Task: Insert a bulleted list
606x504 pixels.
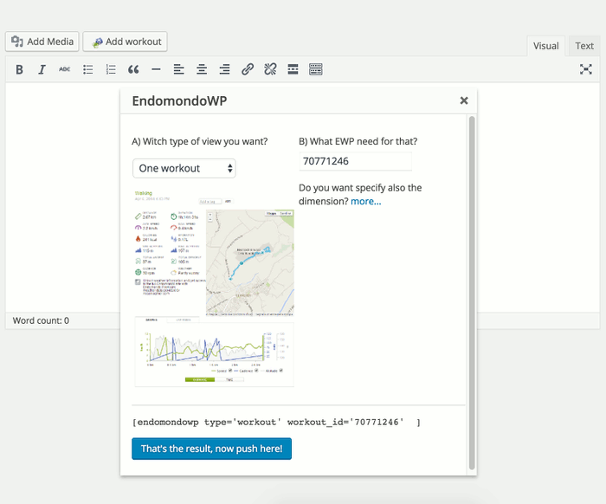Action: [87, 69]
